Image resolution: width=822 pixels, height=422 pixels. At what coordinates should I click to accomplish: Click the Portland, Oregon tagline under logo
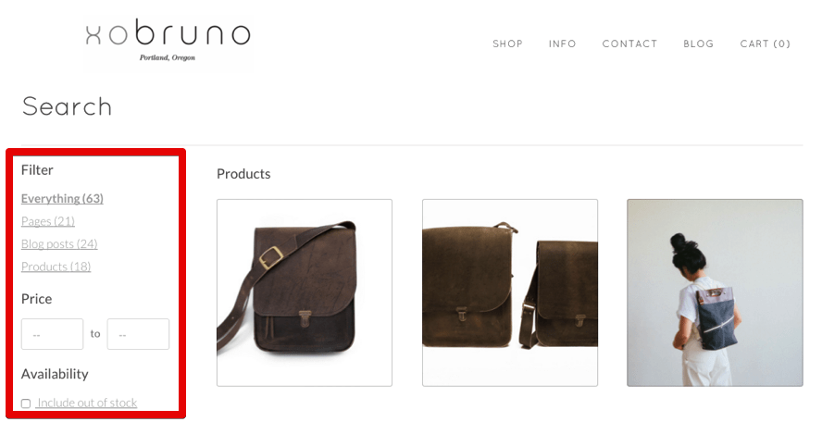pos(168,57)
